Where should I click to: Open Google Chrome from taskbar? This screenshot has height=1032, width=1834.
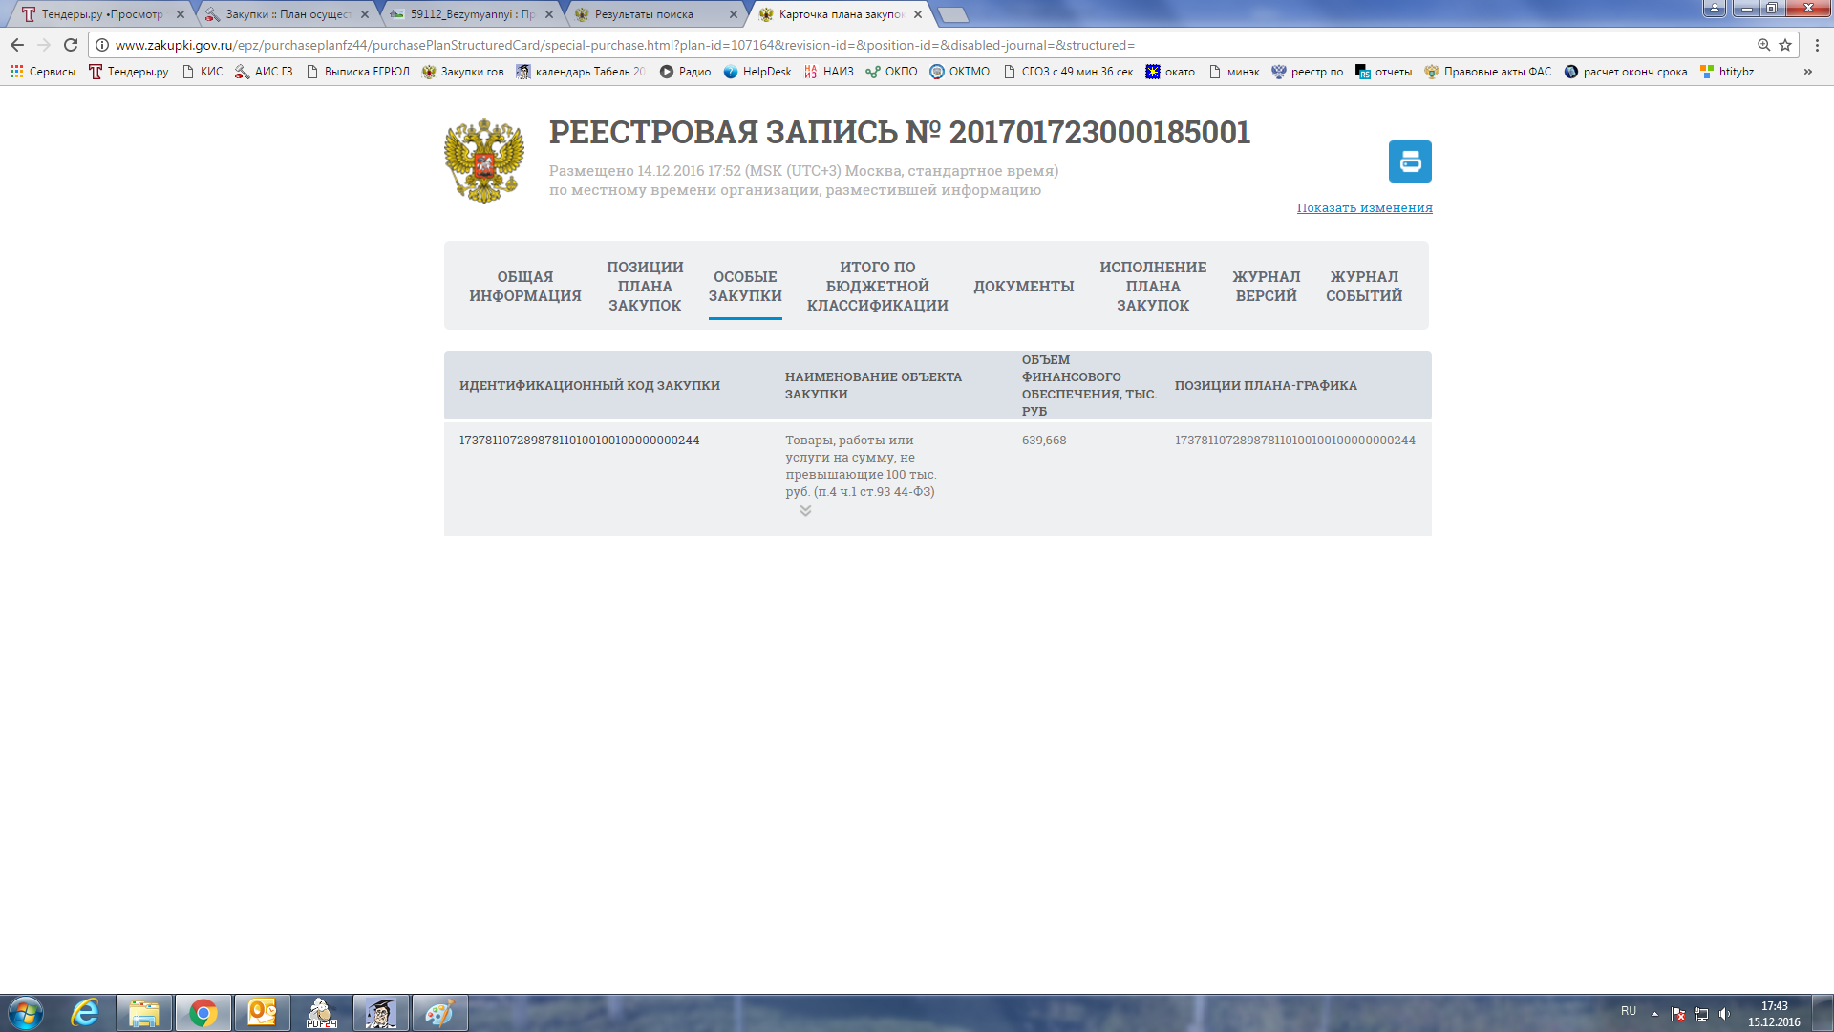(203, 1013)
